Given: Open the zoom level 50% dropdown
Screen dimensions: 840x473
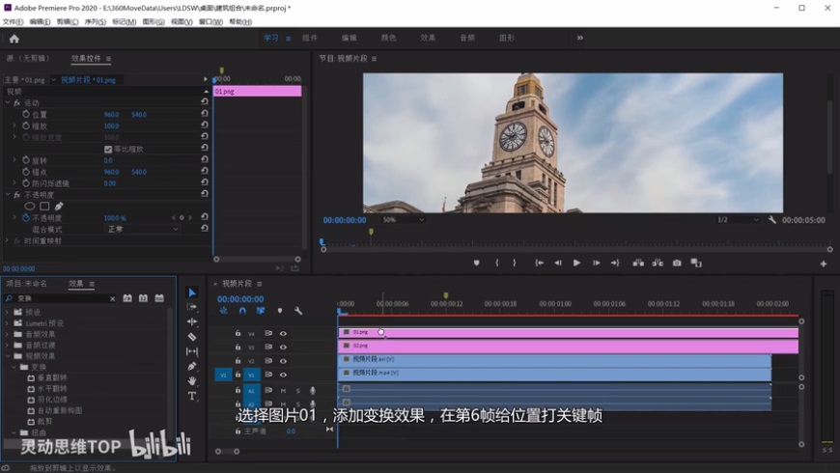Looking at the screenshot, I should click(x=403, y=220).
